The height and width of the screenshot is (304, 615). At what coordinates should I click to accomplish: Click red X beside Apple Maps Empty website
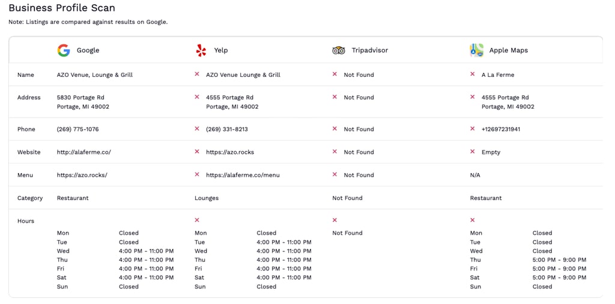coord(472,151)
